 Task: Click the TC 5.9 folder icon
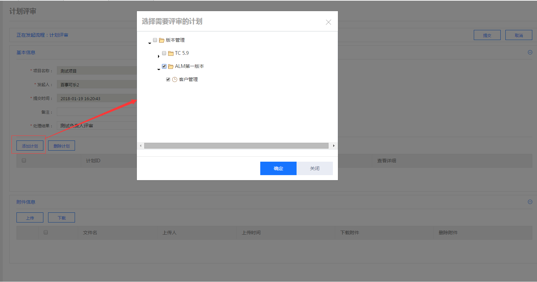pyautogui.click(x=170, y=53)
